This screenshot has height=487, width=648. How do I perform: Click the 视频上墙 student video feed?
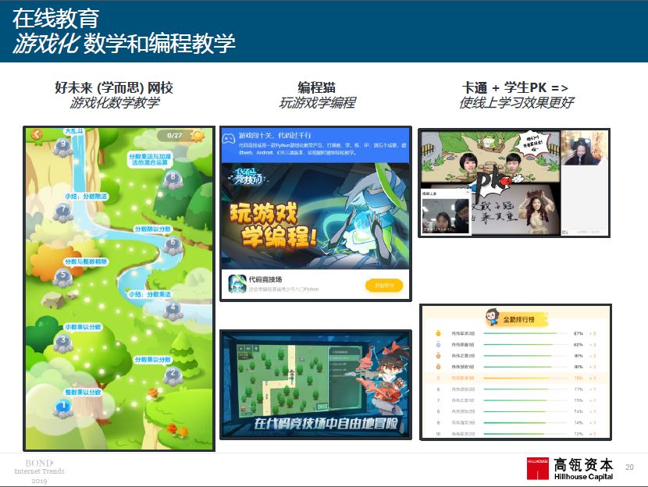coord(446,215)
